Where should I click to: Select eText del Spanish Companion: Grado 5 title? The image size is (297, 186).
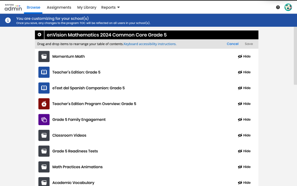point(89,88)
